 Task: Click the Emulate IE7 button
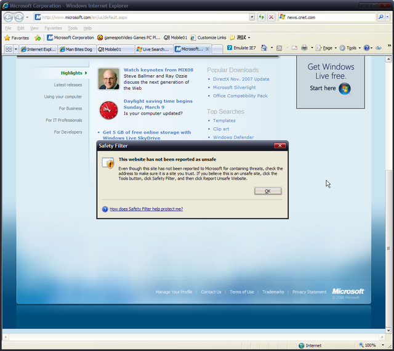[241, 48]
